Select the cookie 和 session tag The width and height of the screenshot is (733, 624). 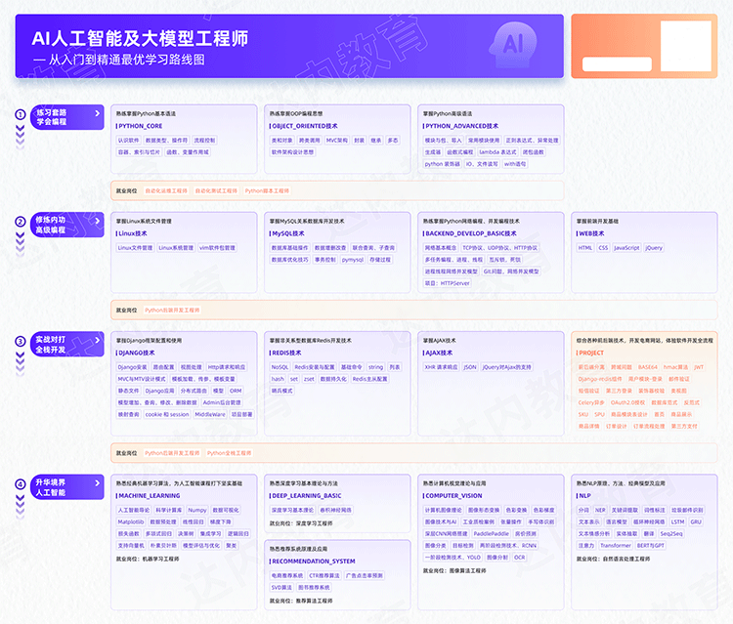tap(167, 414)
